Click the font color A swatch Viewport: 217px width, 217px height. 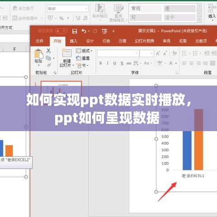[171, 63]
